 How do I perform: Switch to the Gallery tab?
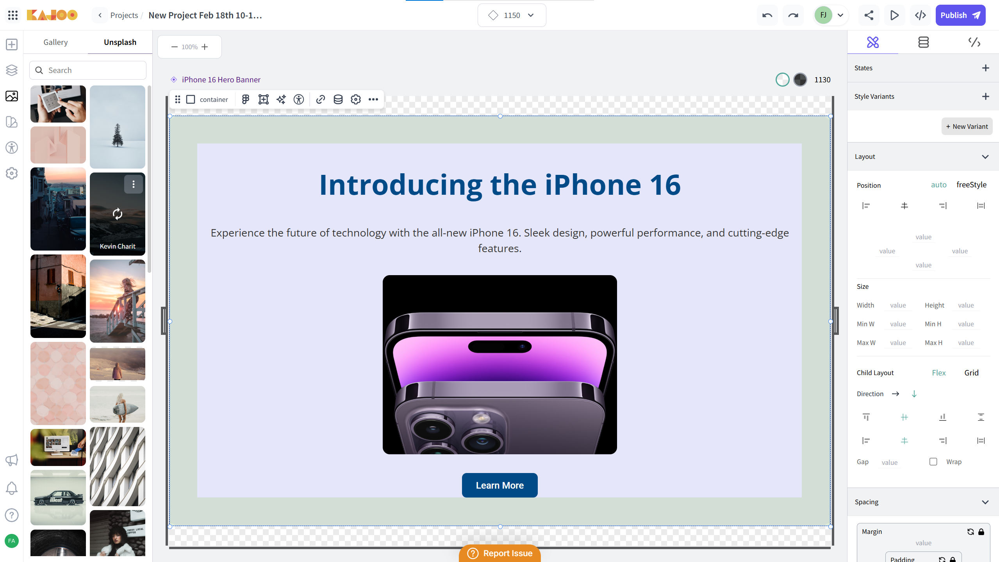[x=55, y=42]
